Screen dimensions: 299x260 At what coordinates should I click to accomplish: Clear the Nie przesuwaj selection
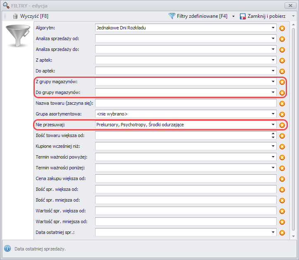(282, 125)
